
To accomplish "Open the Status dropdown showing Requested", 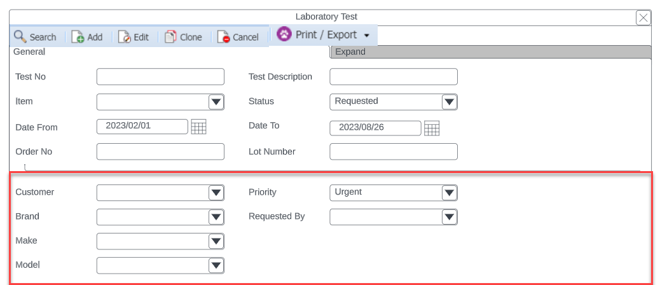I will pos(450,102).
